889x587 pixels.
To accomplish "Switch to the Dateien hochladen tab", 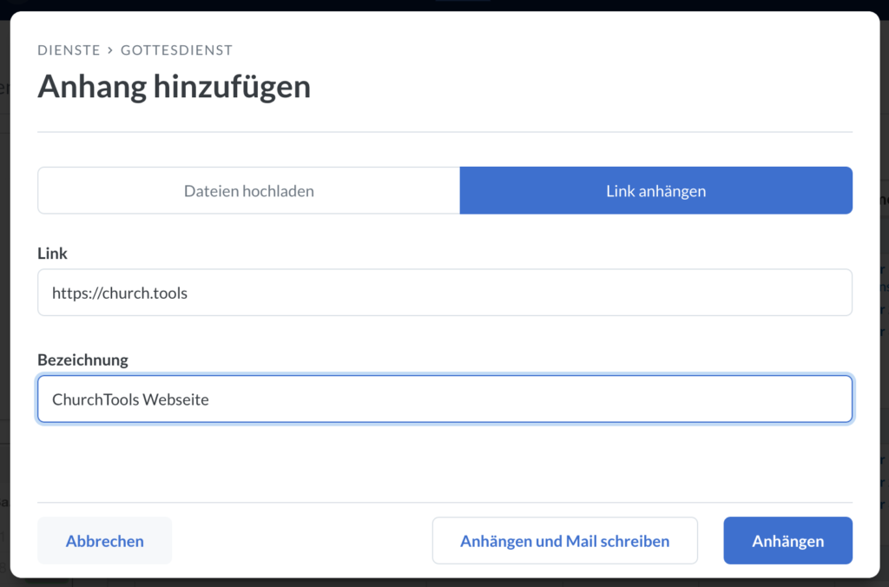I will [249, 190].
